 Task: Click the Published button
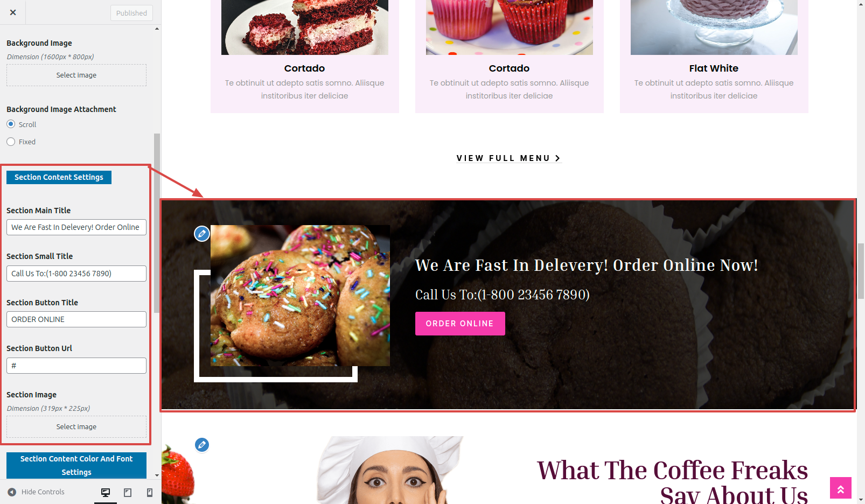131,13
